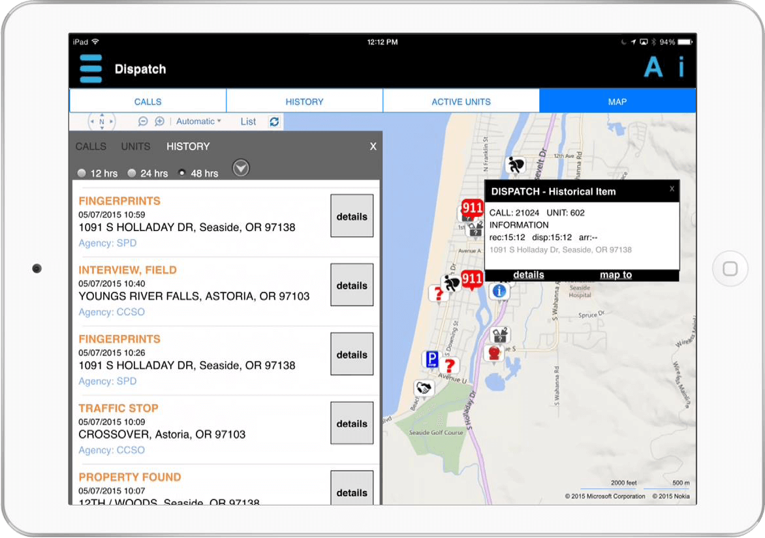Select the blue information marker on map
Image resolution: width=765 pixels, height=538 pixels.
pyautogui.click(x=499, y=292)
